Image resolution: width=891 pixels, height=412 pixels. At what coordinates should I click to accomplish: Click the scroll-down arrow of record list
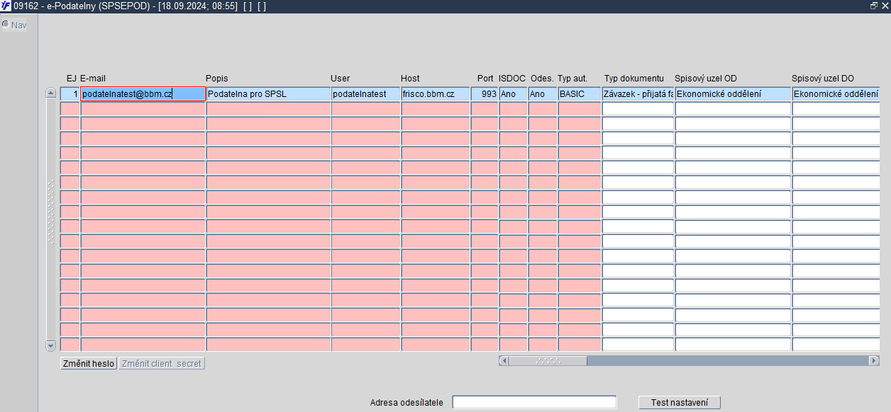coord(50,345)
